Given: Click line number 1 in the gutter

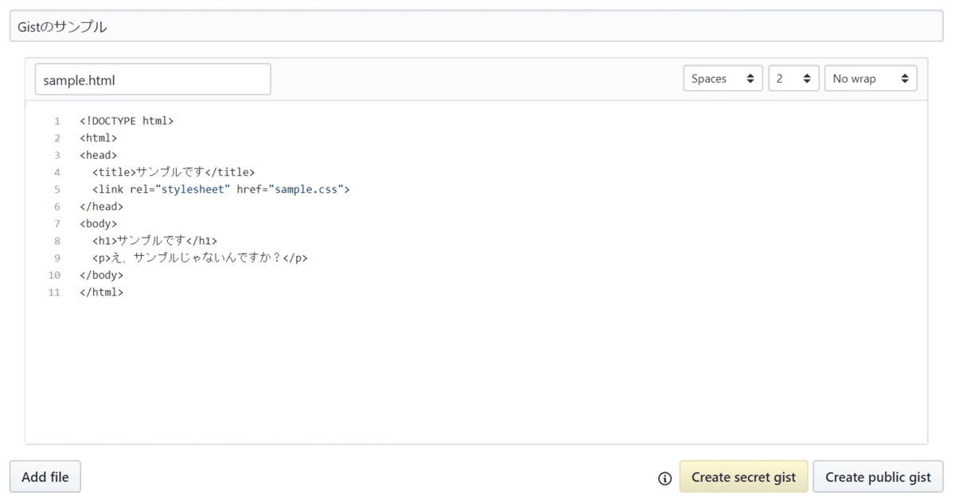Looking at the screenshot, I should pos(57,122).
